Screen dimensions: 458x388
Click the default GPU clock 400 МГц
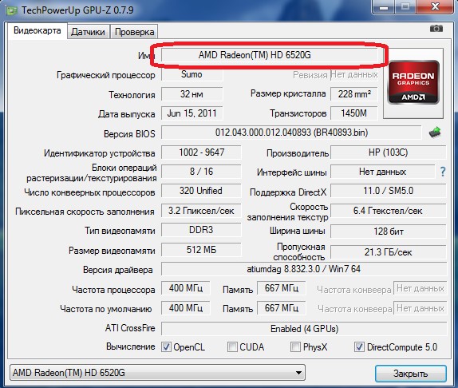click(185, 308)
